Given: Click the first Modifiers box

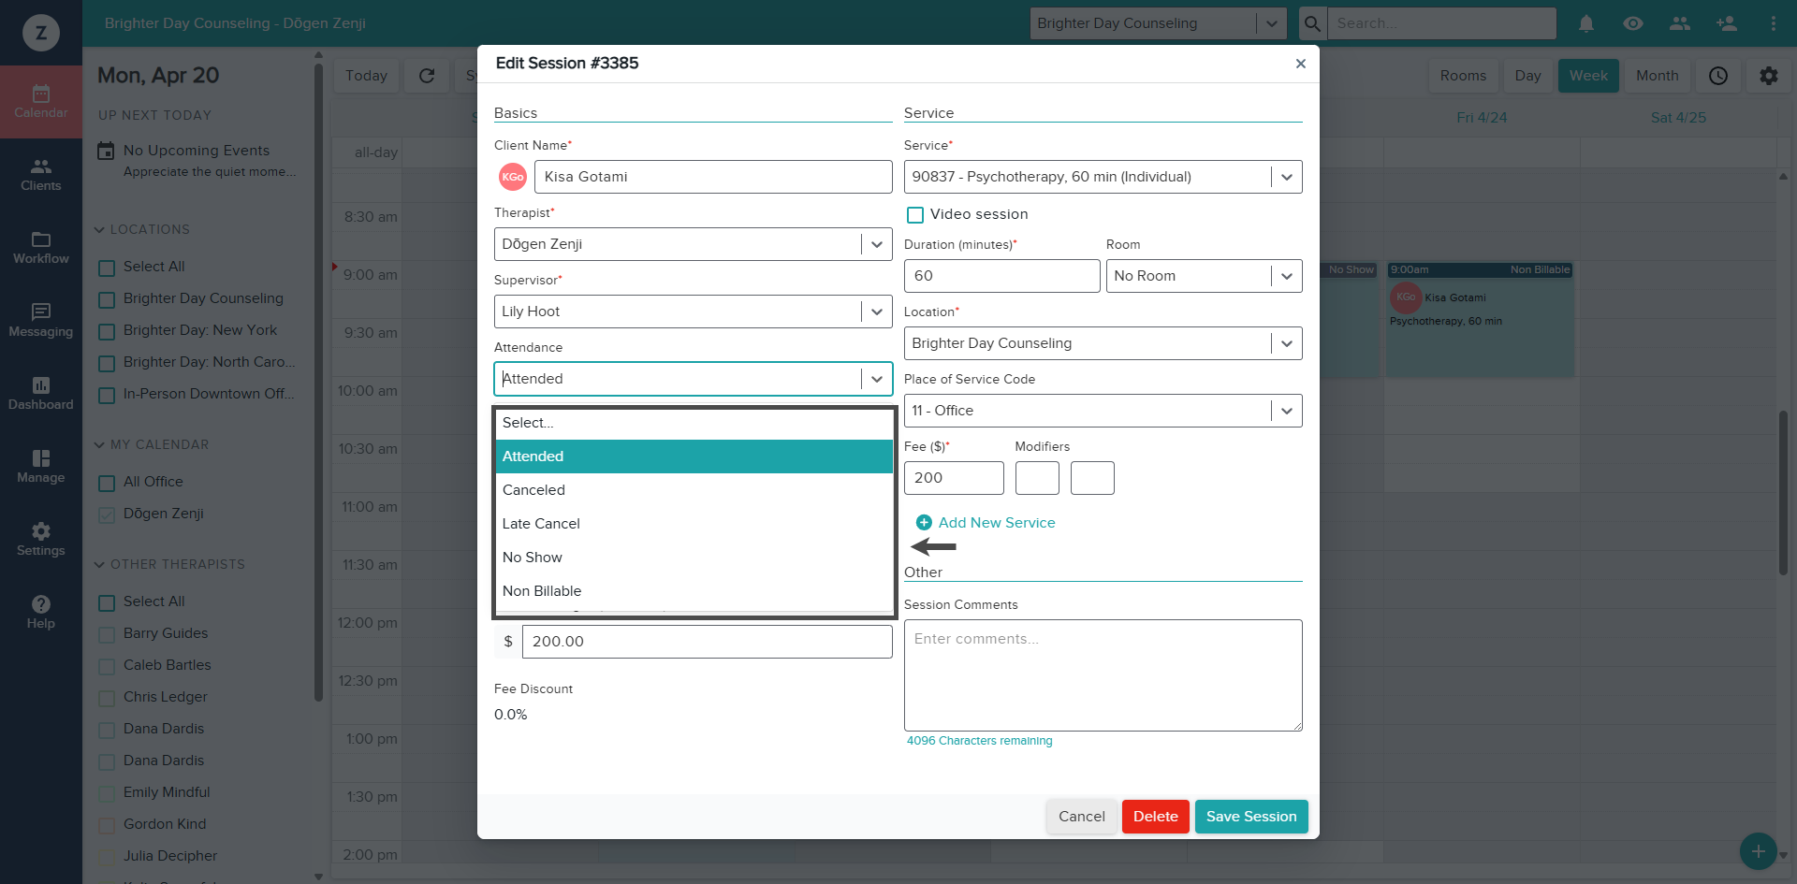Looking at the screenshot, I should click(x=1037, y=478).
